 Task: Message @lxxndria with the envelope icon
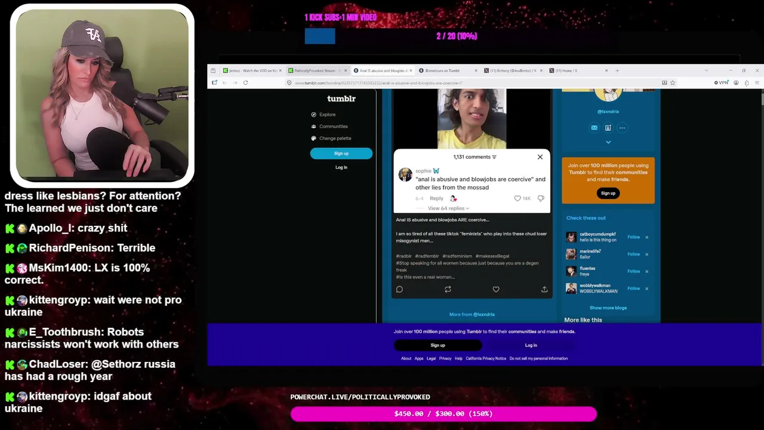point(594,128)
